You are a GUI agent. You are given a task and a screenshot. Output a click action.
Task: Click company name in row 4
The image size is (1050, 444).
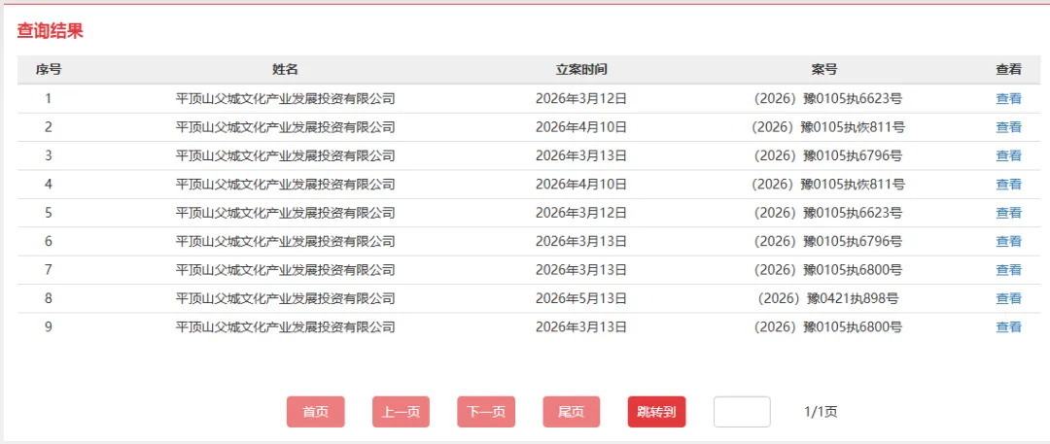pos(285,185)
